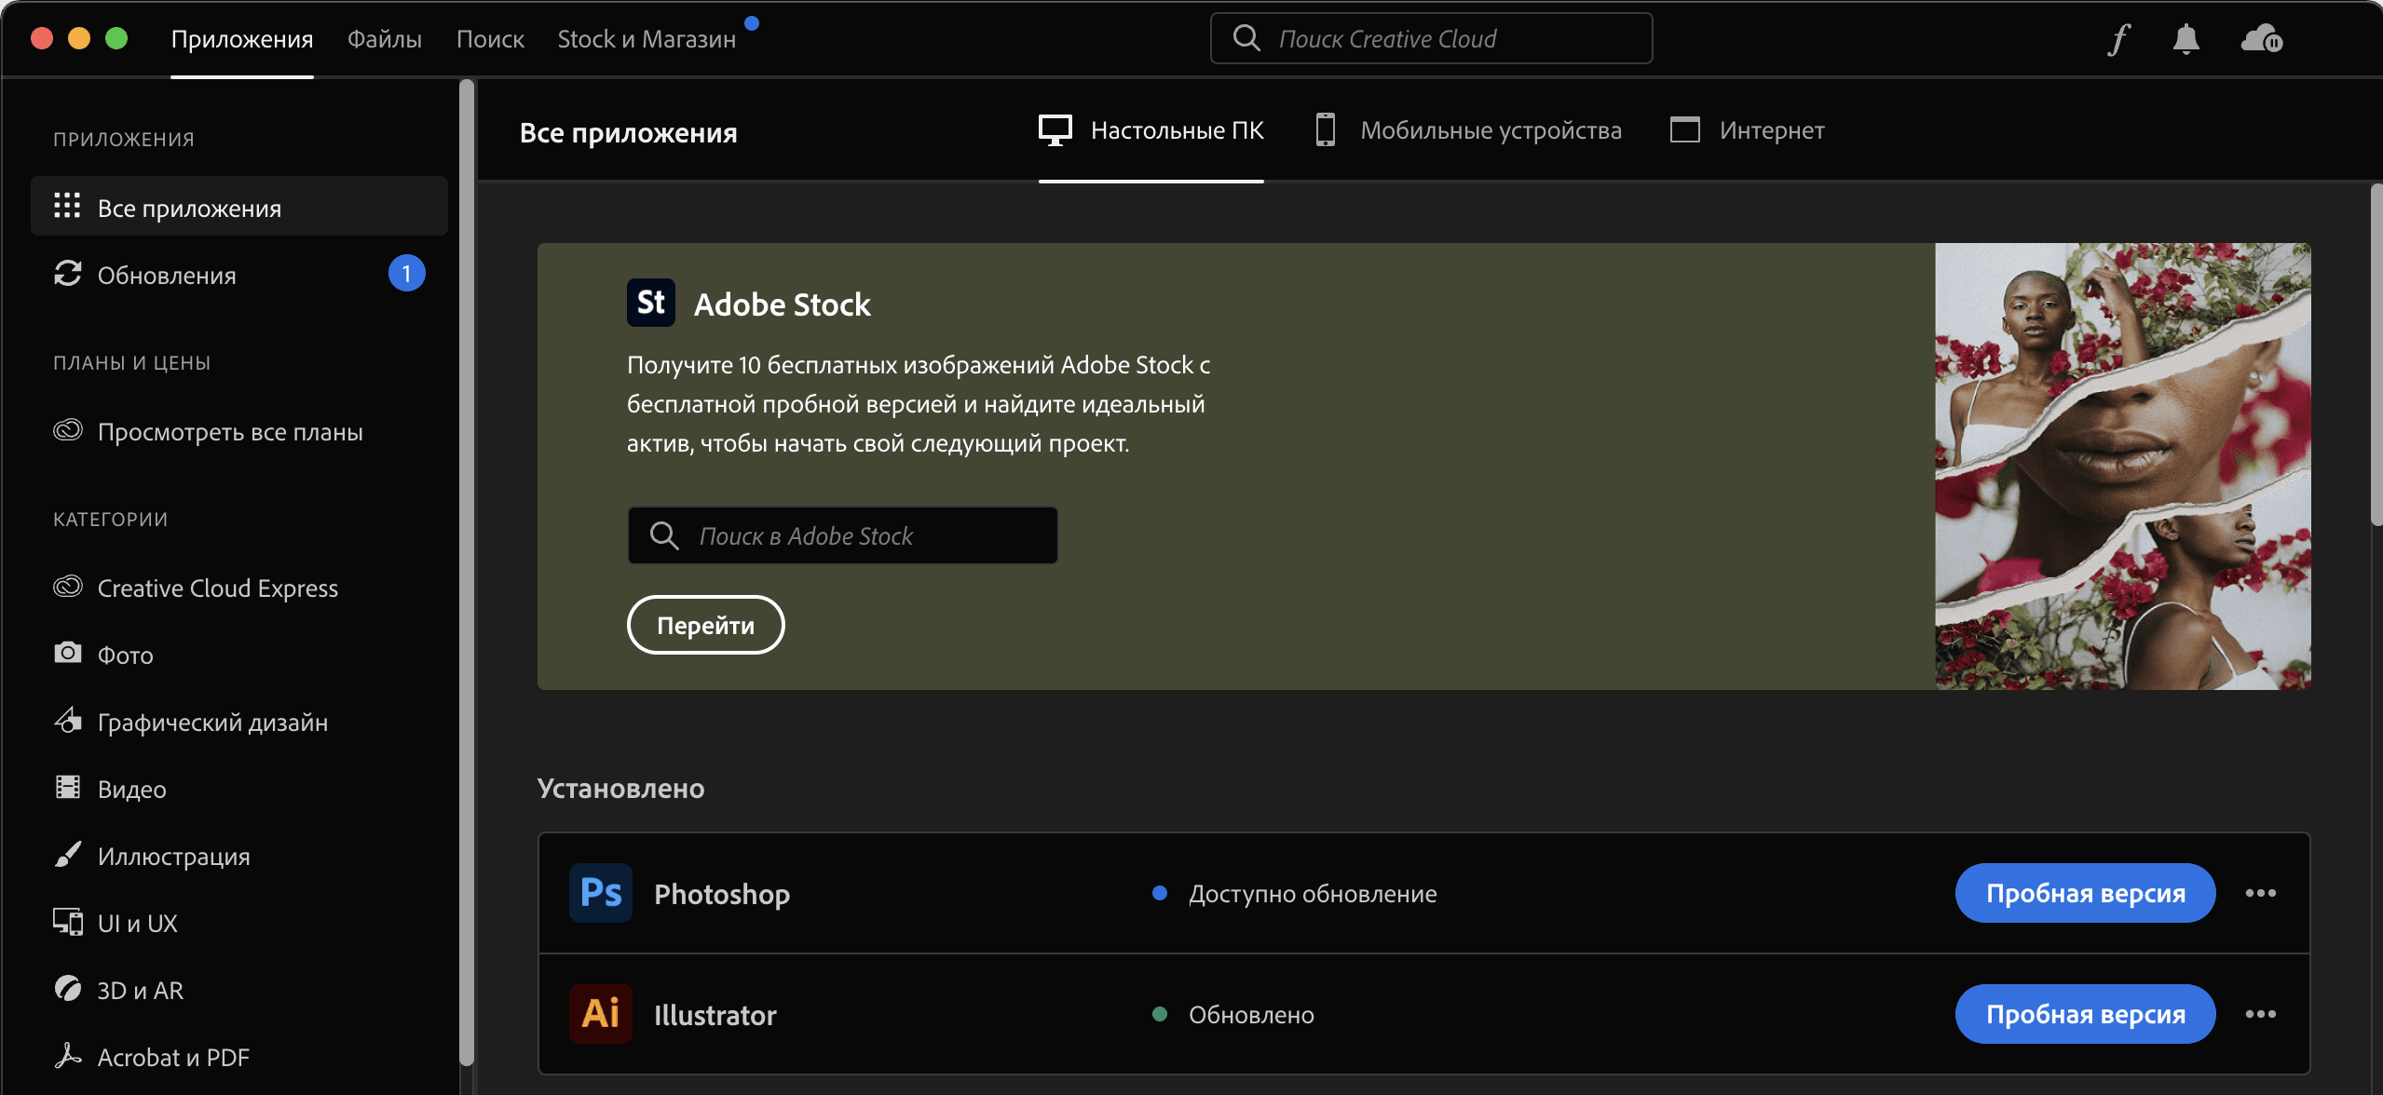
Task: Start the Photoshop trial version
Action: coord(2085,893)
